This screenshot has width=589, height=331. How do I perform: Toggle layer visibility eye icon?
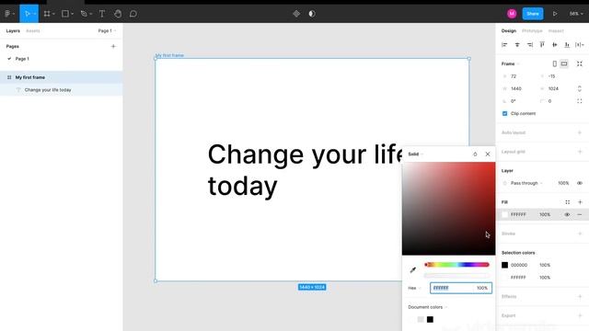click(x=580, y=183)
